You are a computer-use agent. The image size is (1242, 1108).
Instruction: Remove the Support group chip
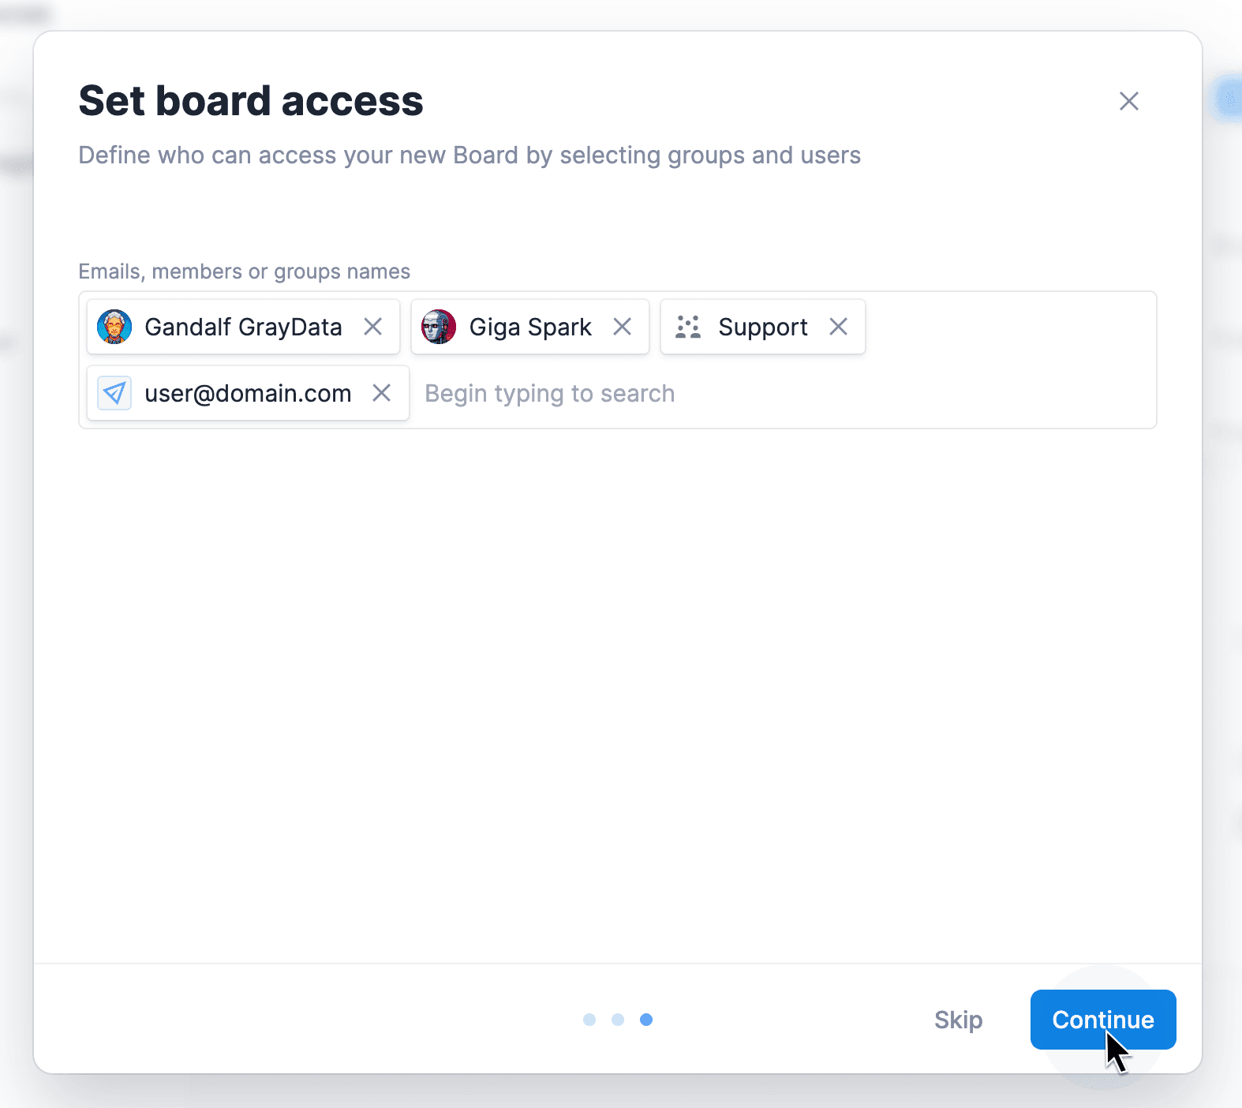pyautogui.click(x=839, y=327)
